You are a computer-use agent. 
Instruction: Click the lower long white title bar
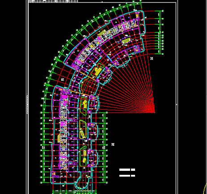(125, 176)
